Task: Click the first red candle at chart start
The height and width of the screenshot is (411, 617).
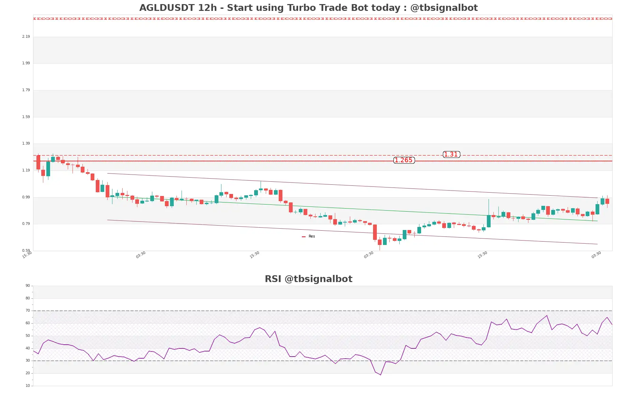Action: (x=38, y=162)
